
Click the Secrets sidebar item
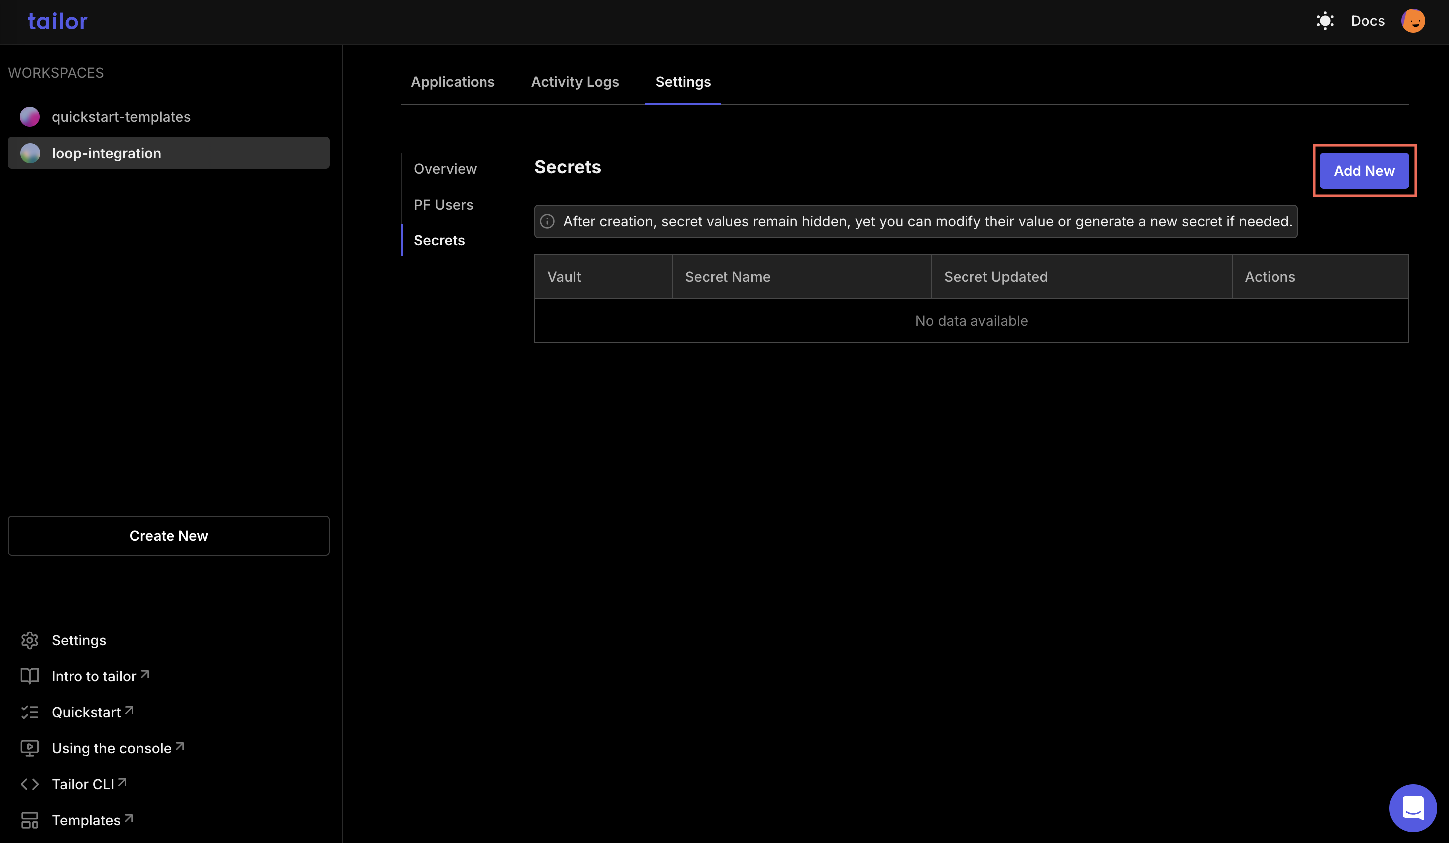point(440,240)
